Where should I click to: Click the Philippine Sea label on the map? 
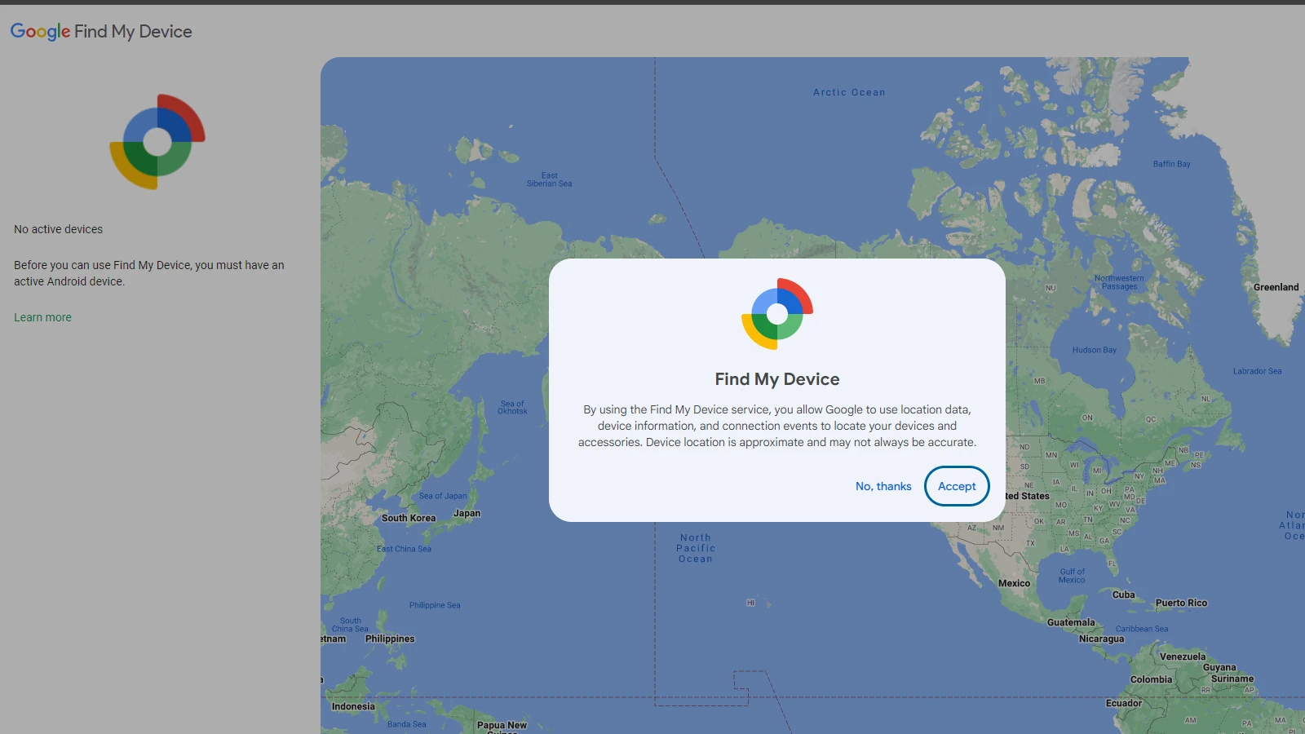click(435, 605)
